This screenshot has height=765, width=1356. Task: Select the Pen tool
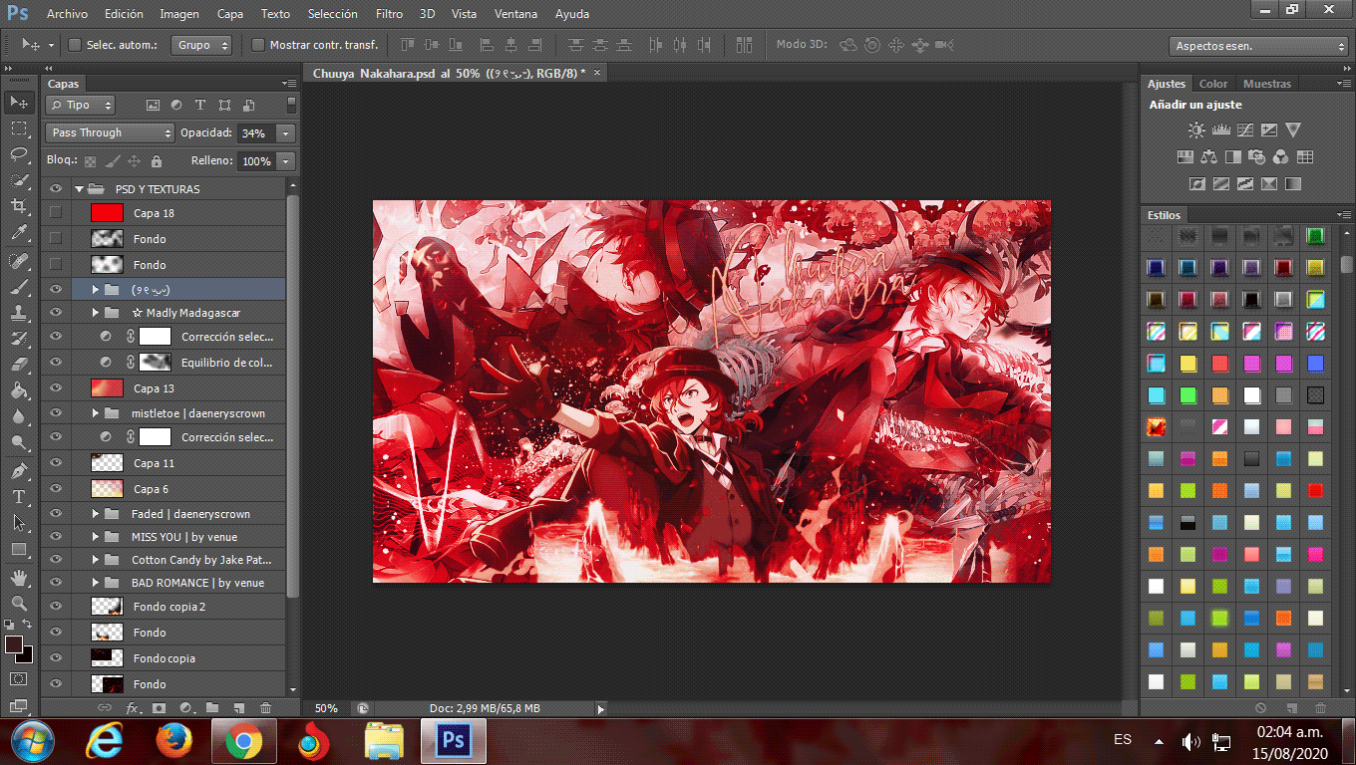(19, 470)
